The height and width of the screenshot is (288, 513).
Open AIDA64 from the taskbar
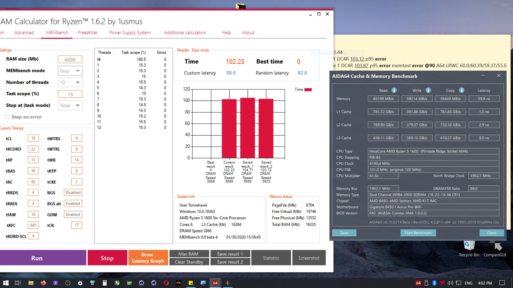click(215, 283)
